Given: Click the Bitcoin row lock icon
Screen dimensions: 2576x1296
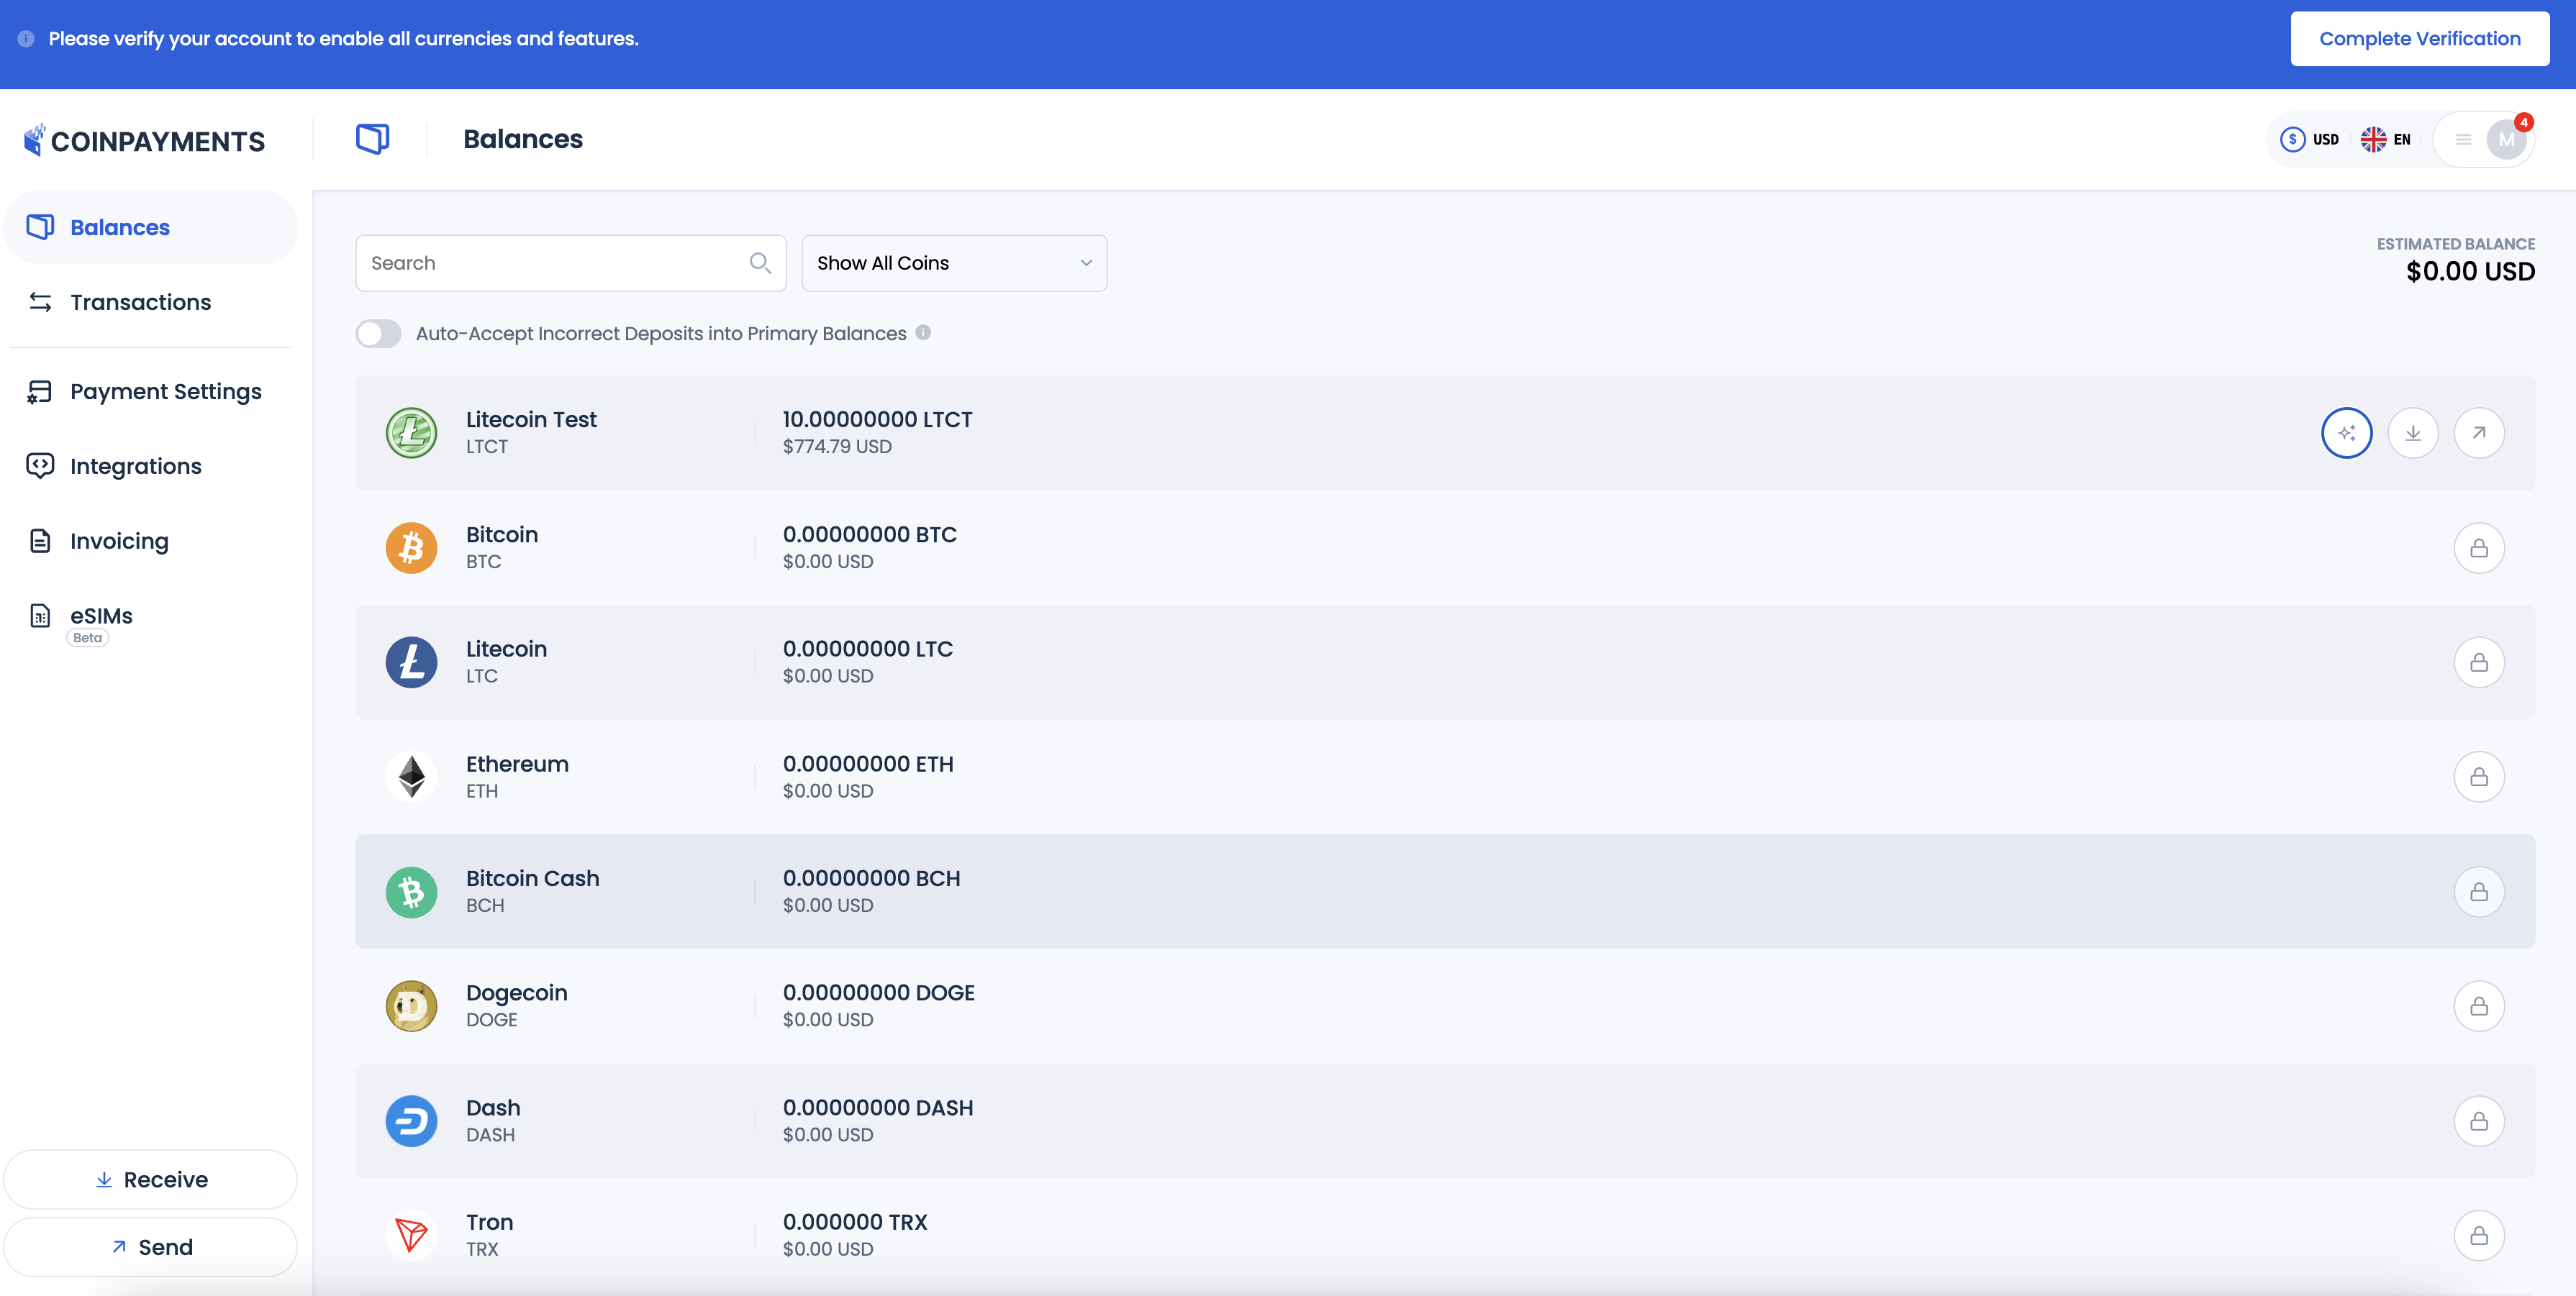Looking at the screenshot, I should (x=2478, y=547).
